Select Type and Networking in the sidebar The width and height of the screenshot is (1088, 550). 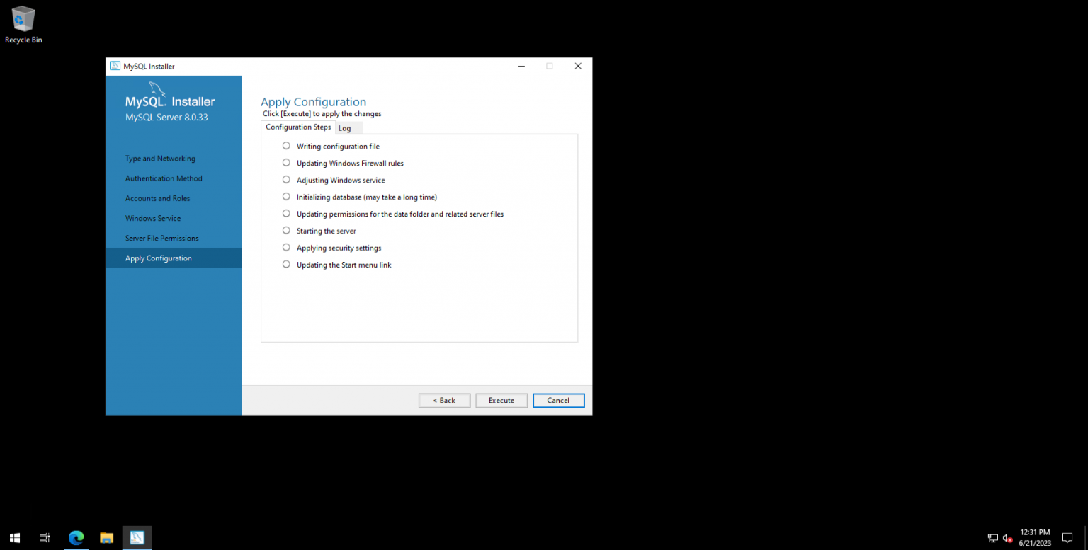(160, 158)
